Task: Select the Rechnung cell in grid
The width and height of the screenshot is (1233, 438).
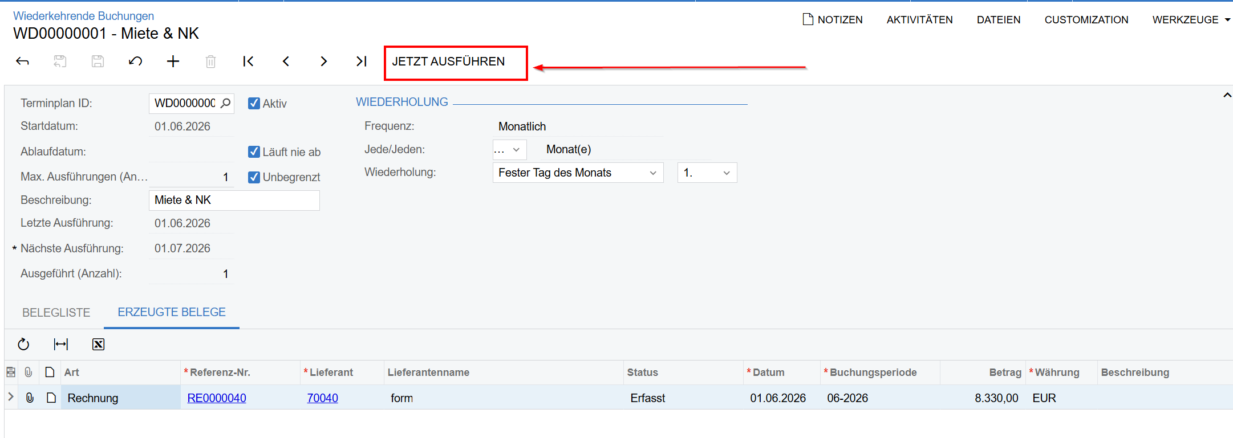Action: 120,398
